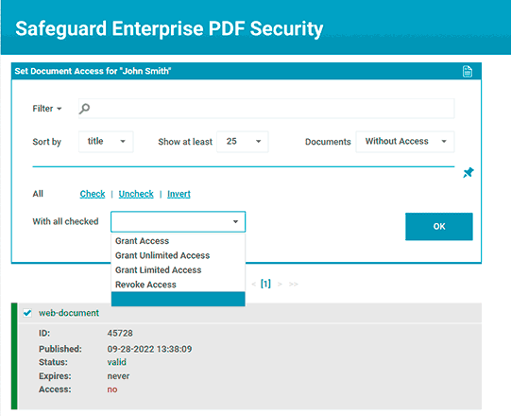
Task: Click inside the Filter search field
Action: [x=266, y=109]
